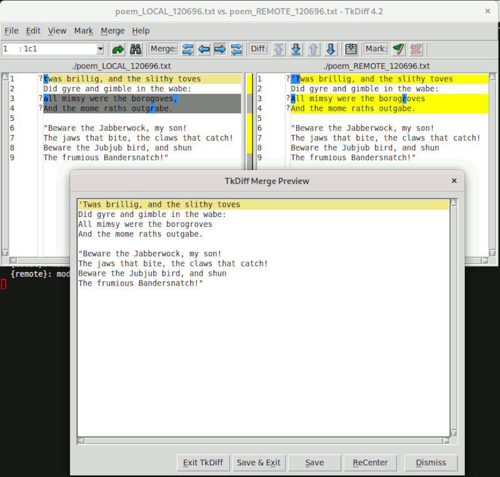Image resolution: width=500 pixels, height=477 pixels.
Task: Open the View menu
Action: point(57,31)
